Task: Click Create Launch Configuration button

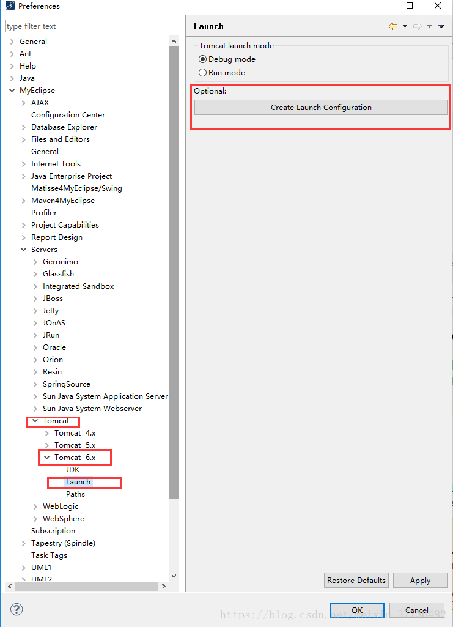Action: 321,108
